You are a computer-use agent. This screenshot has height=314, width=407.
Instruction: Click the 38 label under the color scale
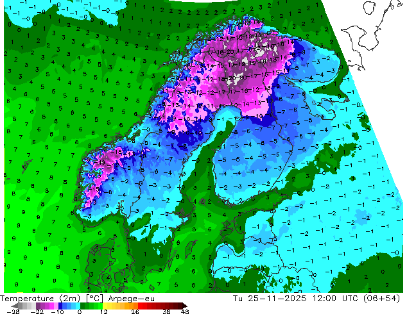click(x=167, y=311)
